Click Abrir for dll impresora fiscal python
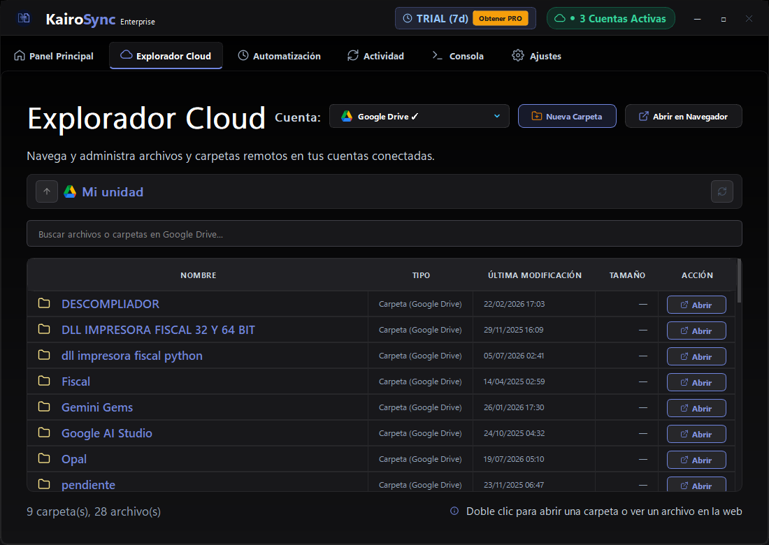Viewport: 769px width, 545px height. click(696, 357)
